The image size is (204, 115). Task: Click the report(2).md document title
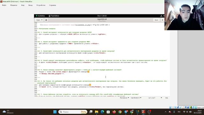(102, 19)
